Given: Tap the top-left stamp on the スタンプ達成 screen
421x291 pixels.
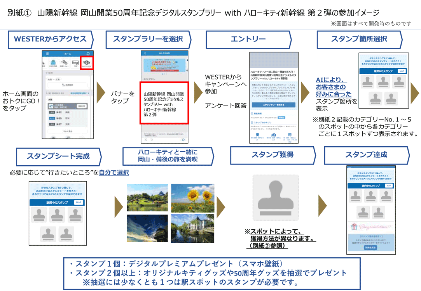Looking at the screenshot, I should [355, 196].
